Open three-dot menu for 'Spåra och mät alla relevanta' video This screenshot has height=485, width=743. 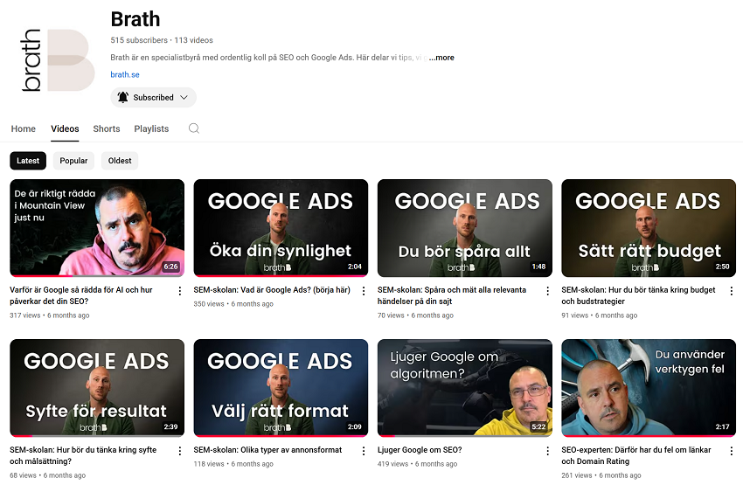pos(547,291)
